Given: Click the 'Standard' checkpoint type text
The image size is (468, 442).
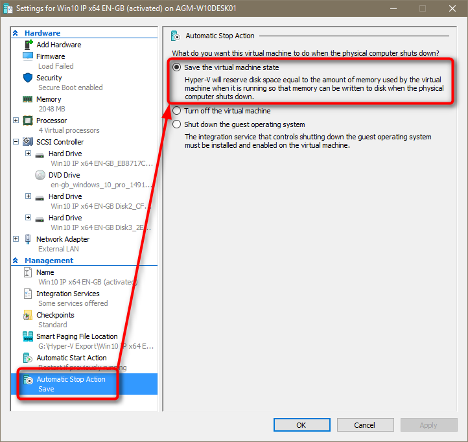Looking at the screenshot, I should (53, 325).
